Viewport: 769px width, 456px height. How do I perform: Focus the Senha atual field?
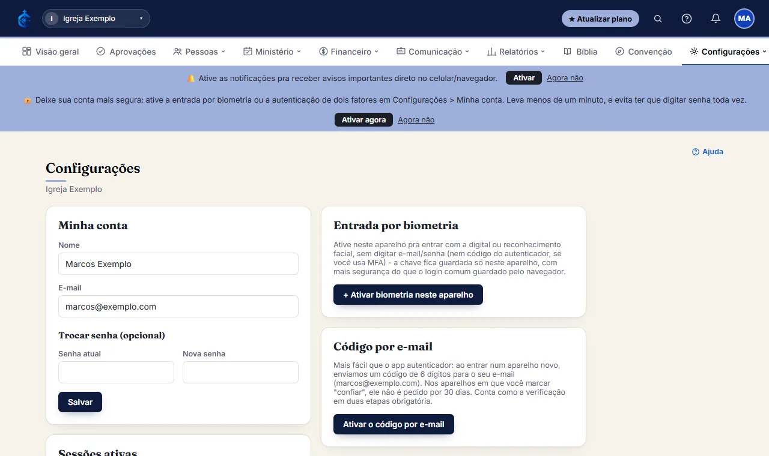click(x=116, y=373)
